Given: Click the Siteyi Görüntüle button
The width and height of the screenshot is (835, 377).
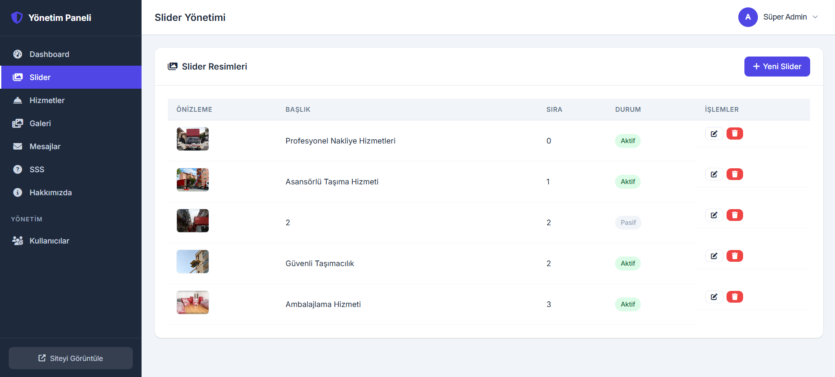Looking at the screenshot, I should tap(71, 358).
